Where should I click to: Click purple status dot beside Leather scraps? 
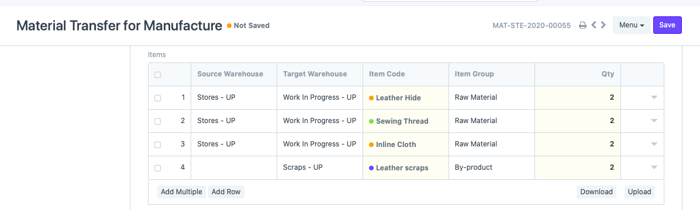371,168
